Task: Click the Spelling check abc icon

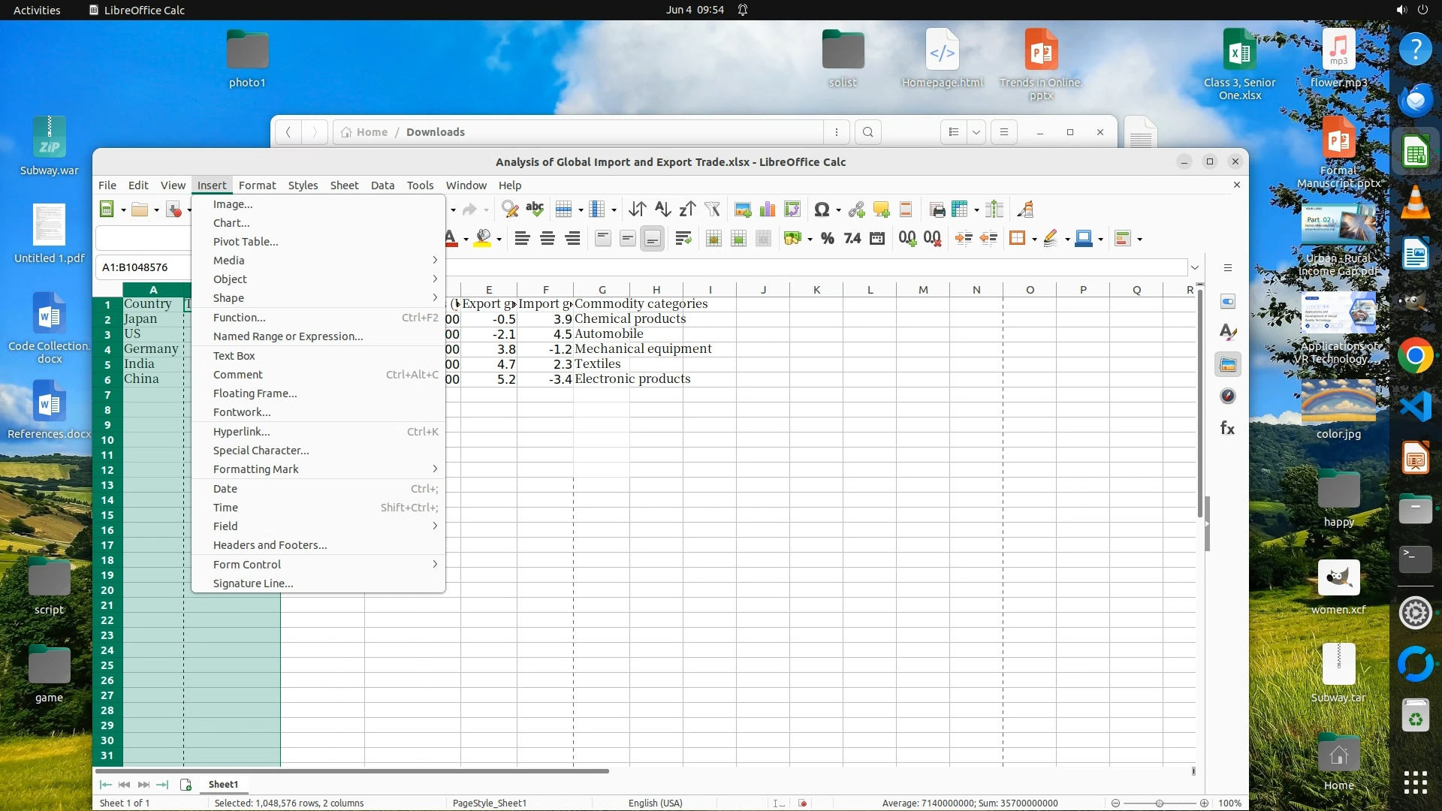Action: (535, 210)
